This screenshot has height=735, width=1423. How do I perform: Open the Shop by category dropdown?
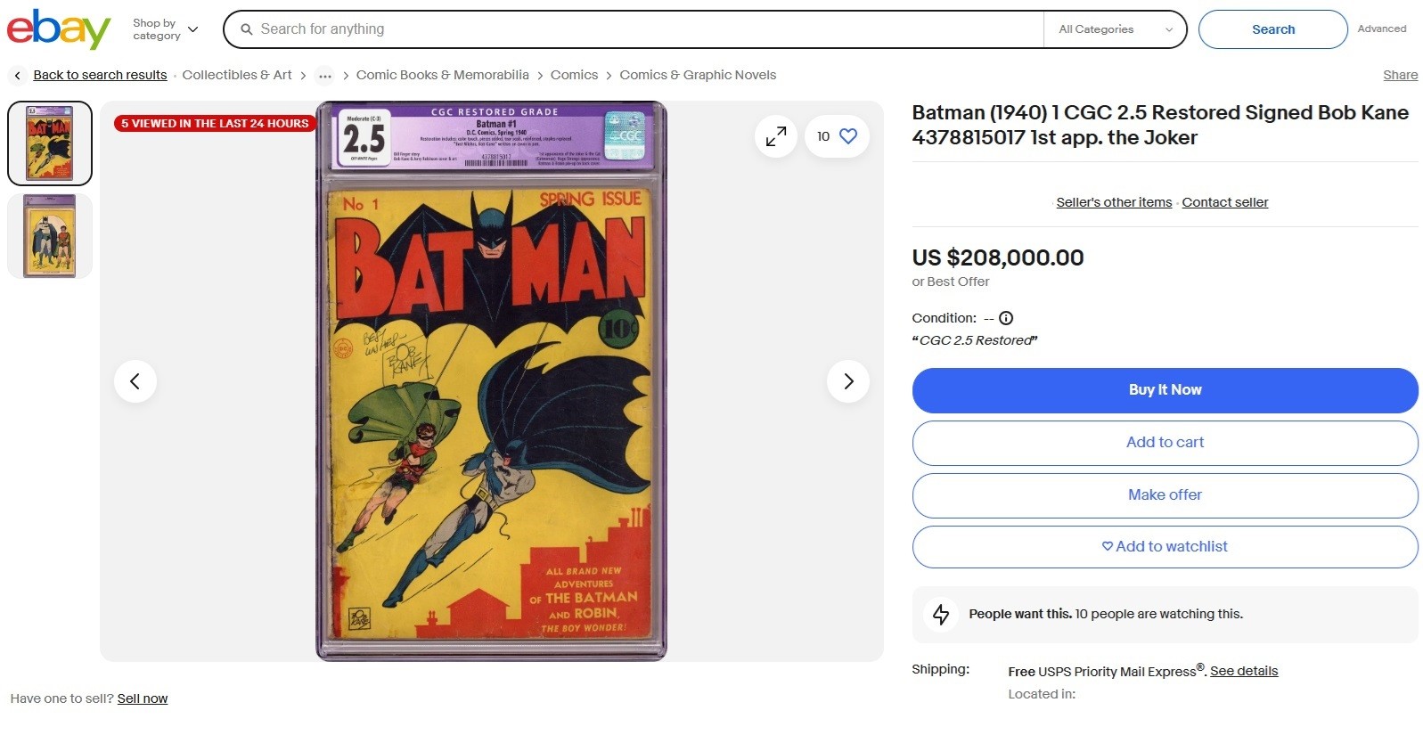click(x=166, y=29)
